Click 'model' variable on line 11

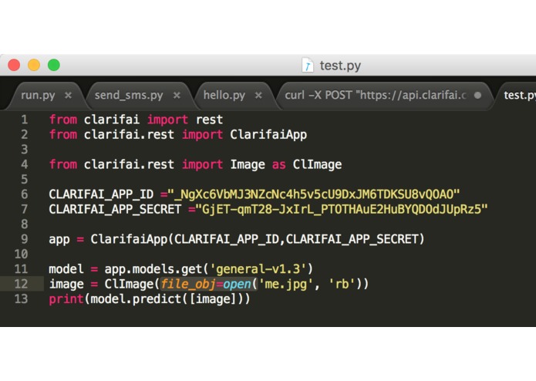(x=66, y=269)
